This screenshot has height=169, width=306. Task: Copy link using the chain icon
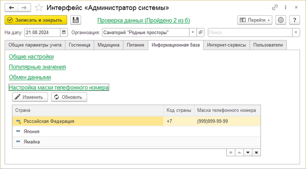pos(275,7)
